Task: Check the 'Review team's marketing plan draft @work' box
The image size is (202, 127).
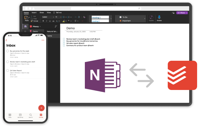Action: (64, 39)
